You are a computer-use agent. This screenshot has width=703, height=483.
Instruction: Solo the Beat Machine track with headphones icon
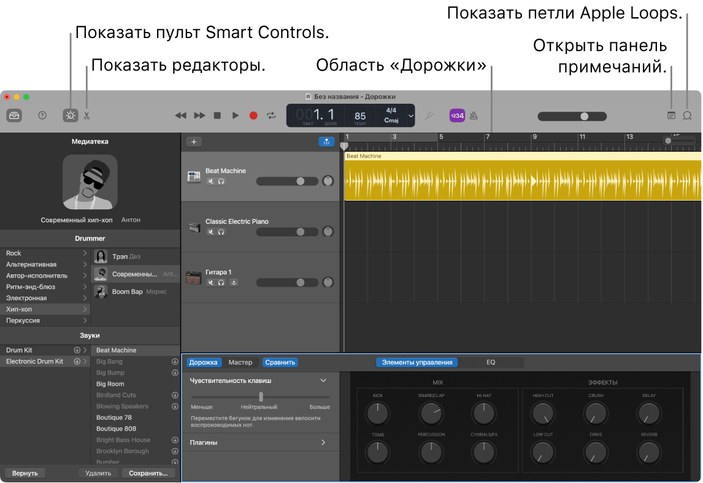[220, 180]
